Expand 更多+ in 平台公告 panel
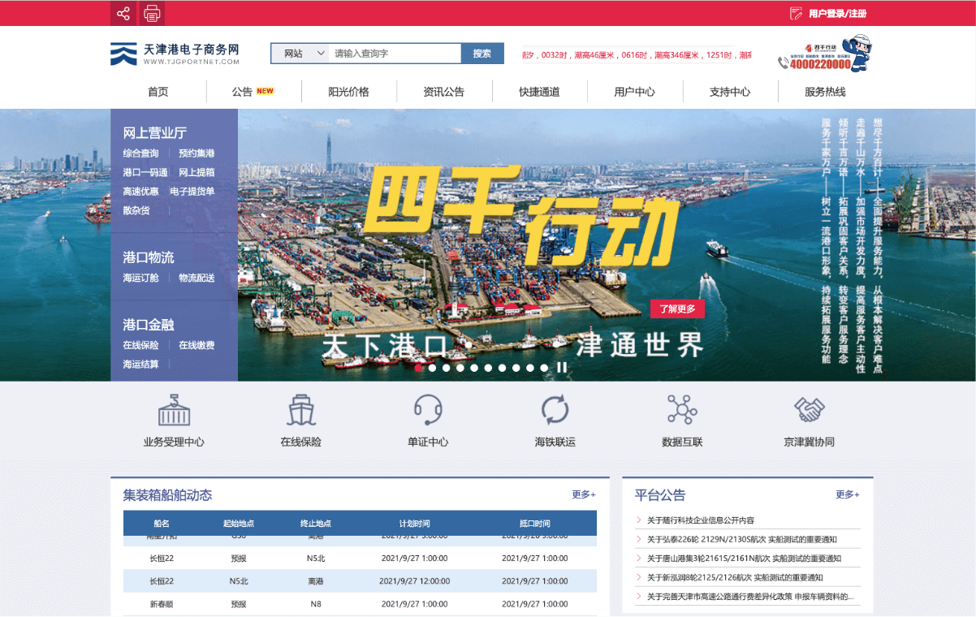The height and width of the screenshot is (617, 976). [847, 494]
